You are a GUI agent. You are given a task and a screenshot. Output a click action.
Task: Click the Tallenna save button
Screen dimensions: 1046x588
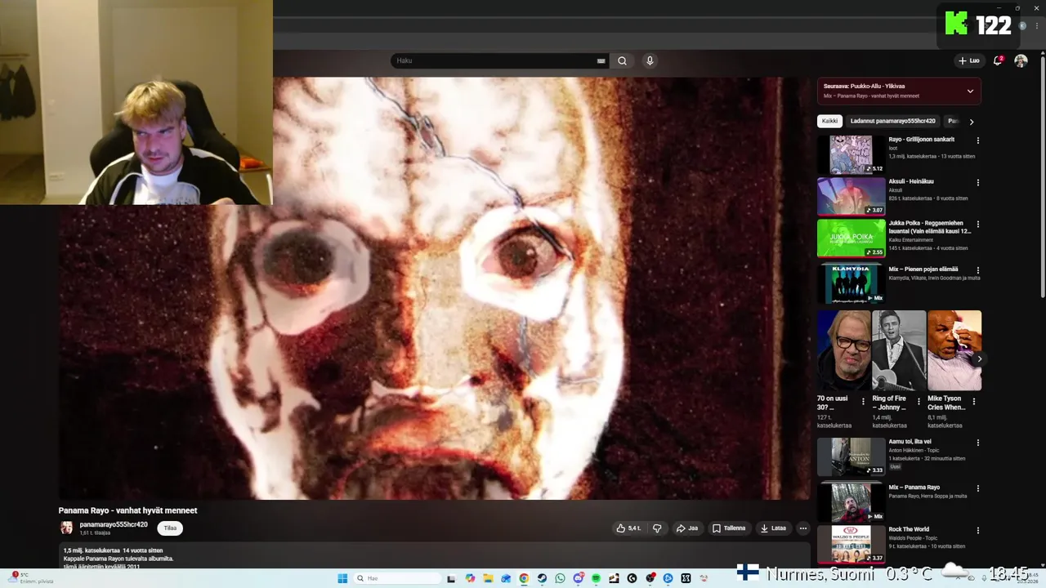(728, 528)
